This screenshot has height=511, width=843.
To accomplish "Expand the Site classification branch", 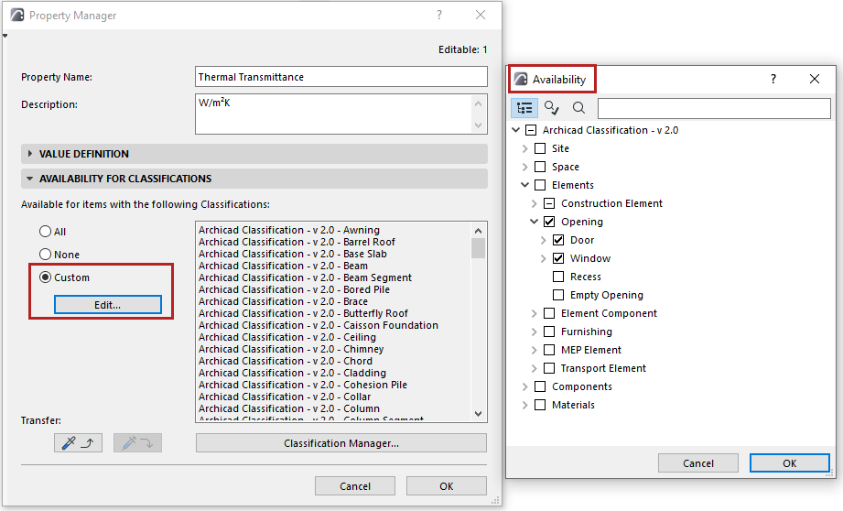I will pos(525,148).
